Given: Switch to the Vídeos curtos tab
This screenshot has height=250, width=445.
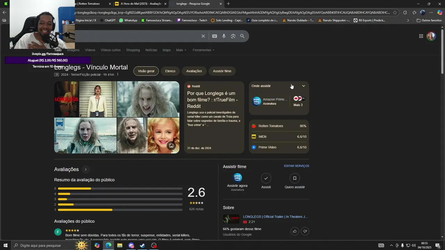Looking at the screenshot, I should [111, 50].
